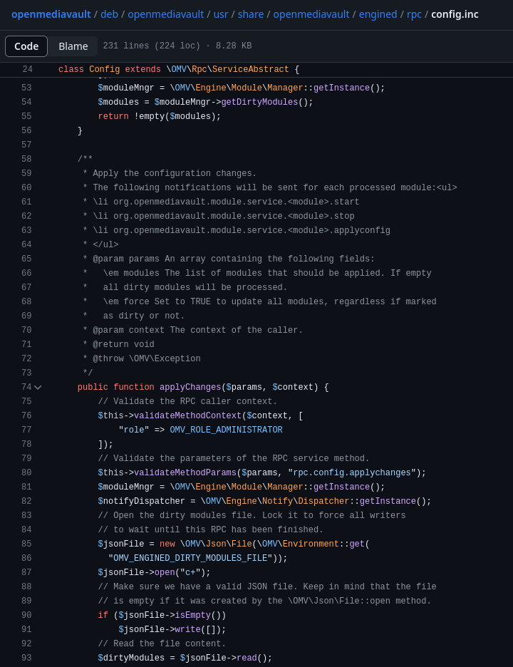Jump to the engined folder breadcrumb
This screenshot has width=513, height=667.
378,14
